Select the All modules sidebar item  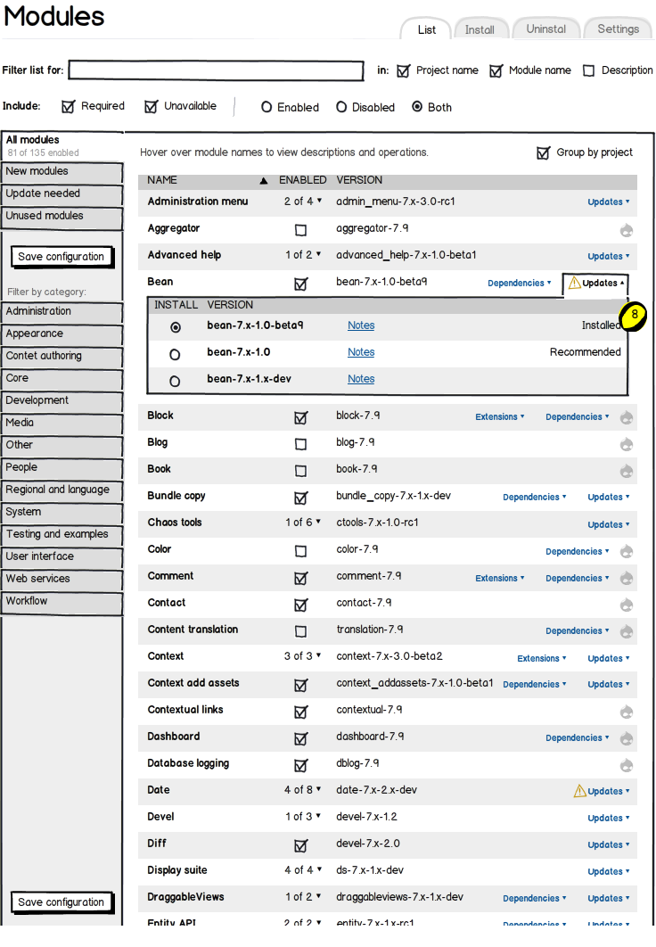(61, 145)
